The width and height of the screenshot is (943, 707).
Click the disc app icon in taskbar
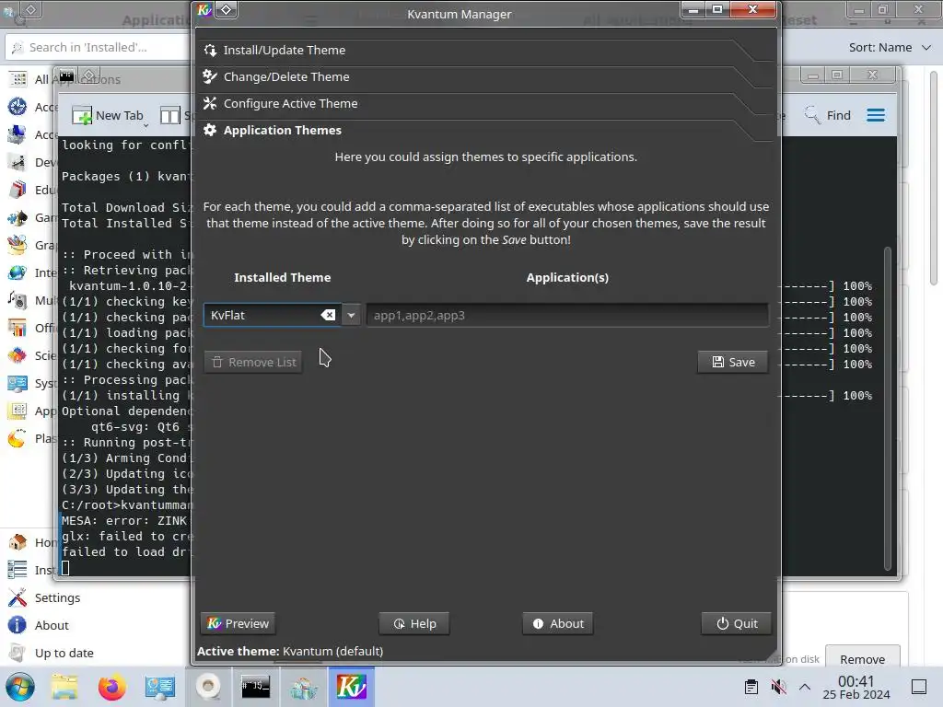tap(208, 687)
